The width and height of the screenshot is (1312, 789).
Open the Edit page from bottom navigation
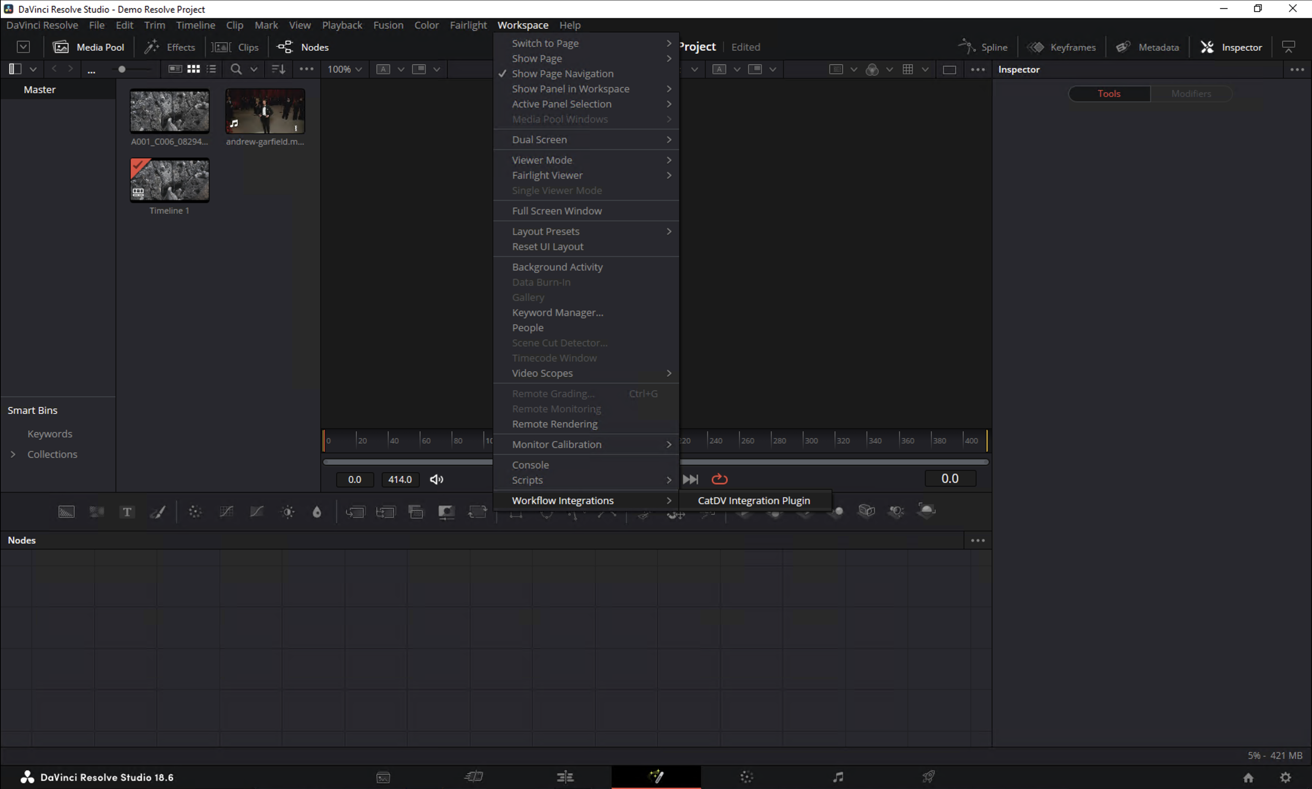[x=565, y=777]
